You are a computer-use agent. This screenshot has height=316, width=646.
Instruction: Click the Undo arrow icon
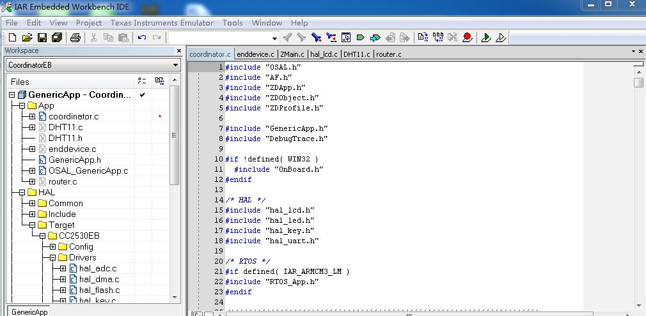click(142, 38)
